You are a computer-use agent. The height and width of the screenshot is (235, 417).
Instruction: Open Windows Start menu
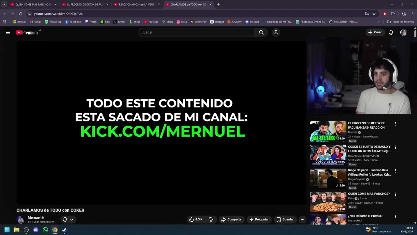point(7,230)
